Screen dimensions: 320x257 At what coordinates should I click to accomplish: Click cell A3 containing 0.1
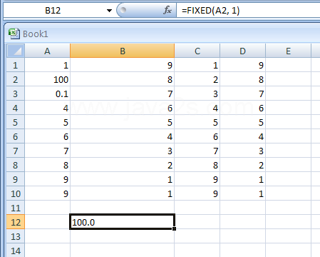pos(48,94)
